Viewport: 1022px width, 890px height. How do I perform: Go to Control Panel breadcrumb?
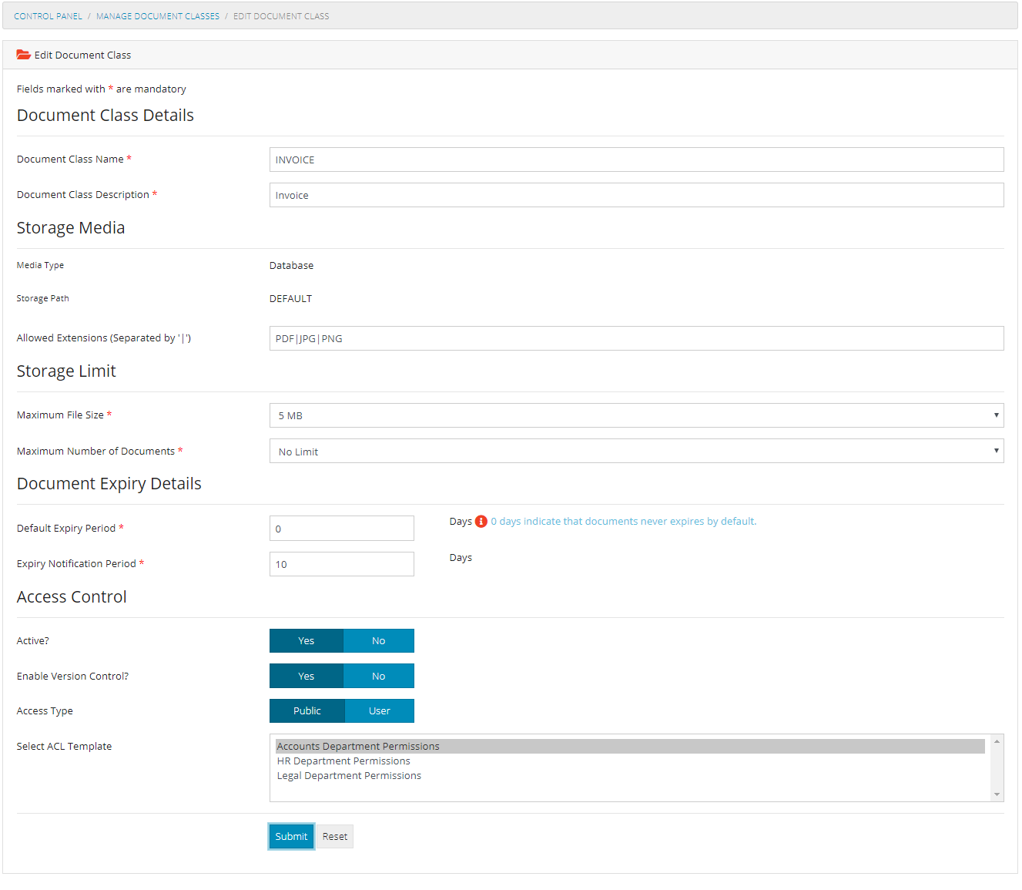48,16
